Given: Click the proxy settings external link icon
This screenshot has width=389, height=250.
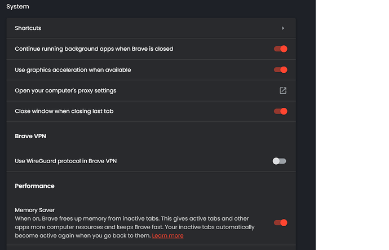Looking at the screenshot, I should [x=283, y=91].
